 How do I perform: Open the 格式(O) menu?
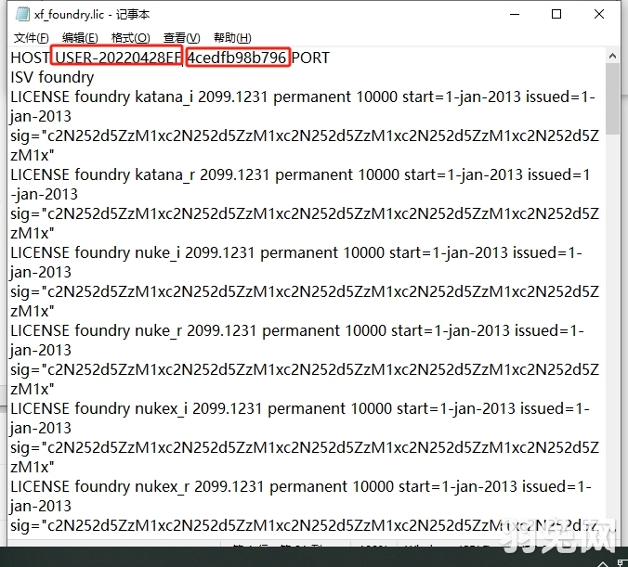click(130, 38)
